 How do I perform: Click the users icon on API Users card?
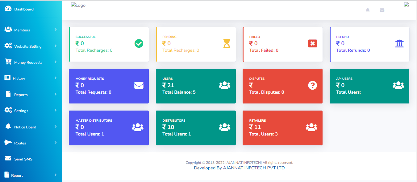[398, 85]
